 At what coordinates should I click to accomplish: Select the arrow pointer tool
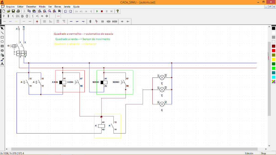[x=2, y=28]
